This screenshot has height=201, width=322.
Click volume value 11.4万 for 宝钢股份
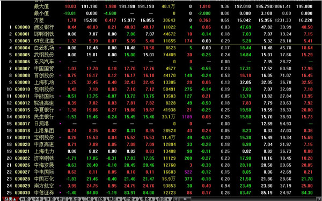click(x=169, y=137)
